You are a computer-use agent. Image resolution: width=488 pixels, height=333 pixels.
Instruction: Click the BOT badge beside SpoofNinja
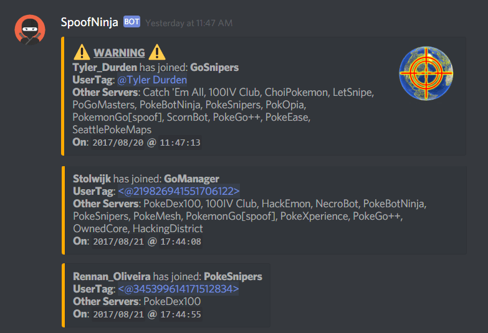tap(132, 22)
